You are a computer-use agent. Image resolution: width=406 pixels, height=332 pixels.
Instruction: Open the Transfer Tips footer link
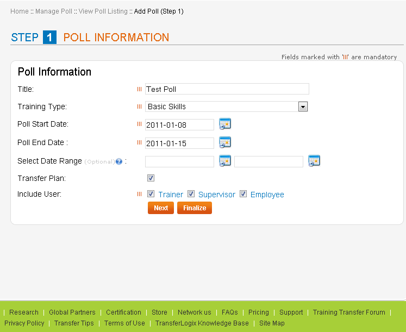click(74, 323)
